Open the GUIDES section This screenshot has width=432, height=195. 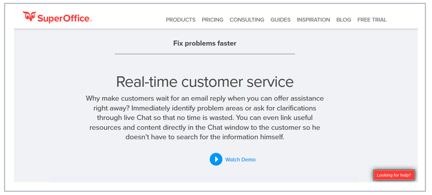pos(280,19)
